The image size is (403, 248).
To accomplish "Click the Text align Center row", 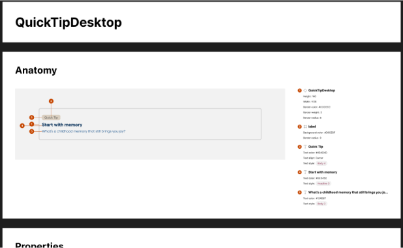I will click(x=313, y=158).
